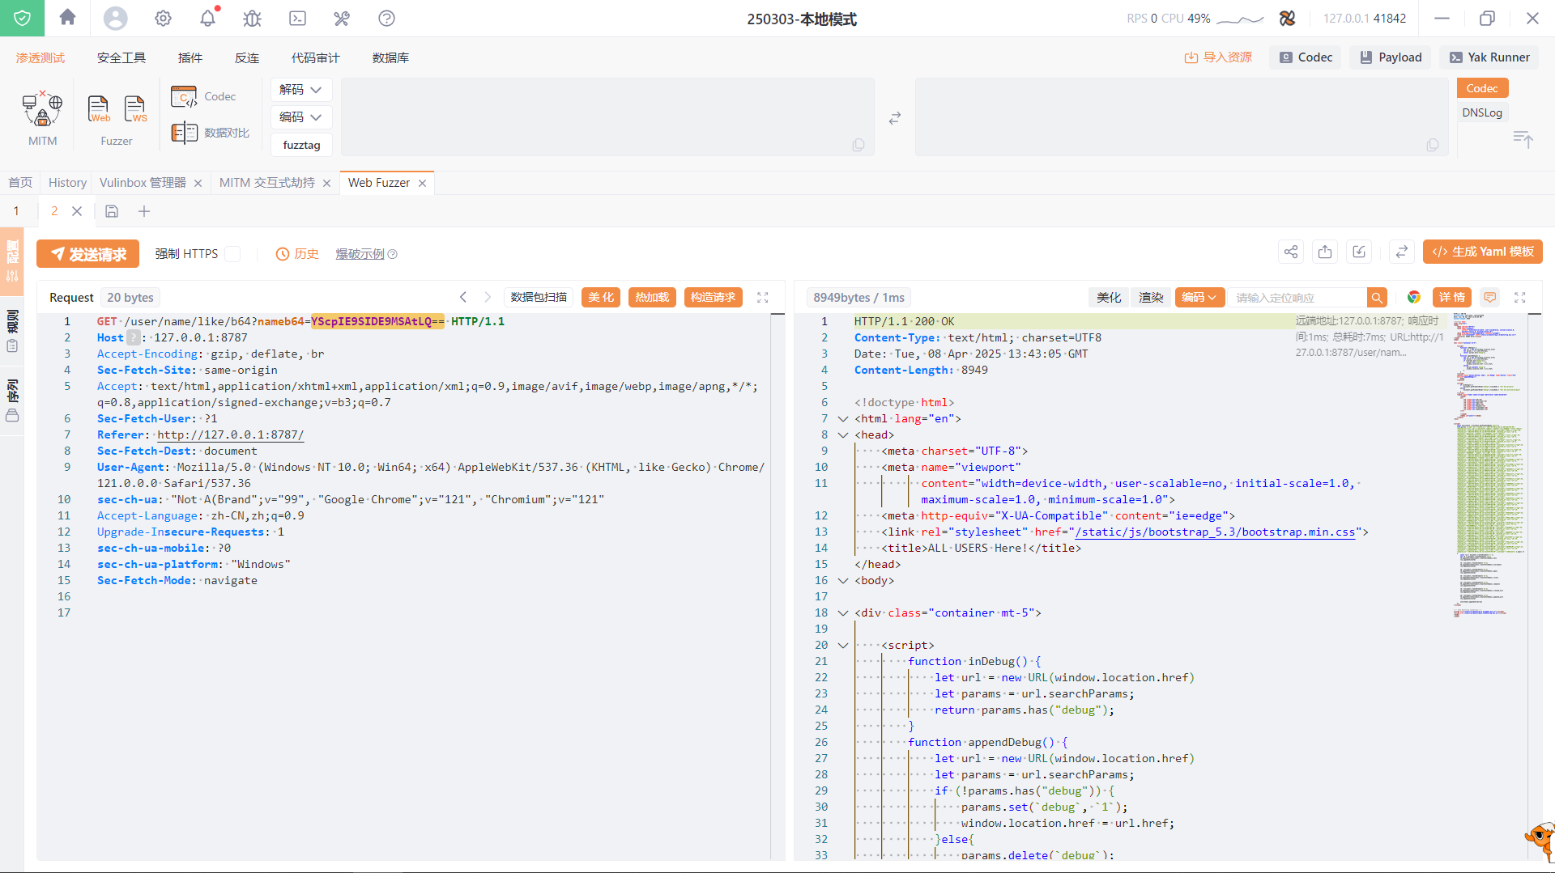This screenshot has height=873, width=1555.
Task: Open the MITM hijack tool icon
Action: pyautogui.click(x=42, y=109)
